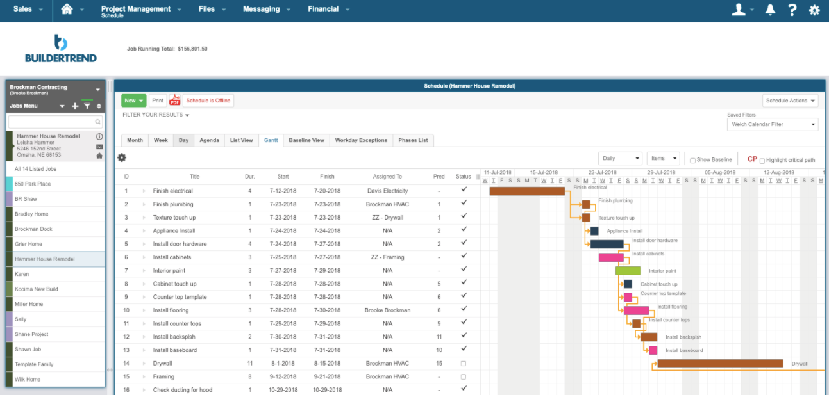
Task: Open the Welch Calendar Filter dropdown
Action: pyautogui.click(x=772, y=124)
